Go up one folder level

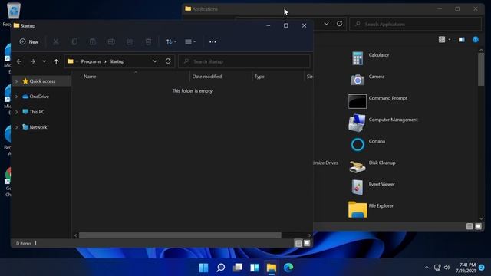coord(56,61)
